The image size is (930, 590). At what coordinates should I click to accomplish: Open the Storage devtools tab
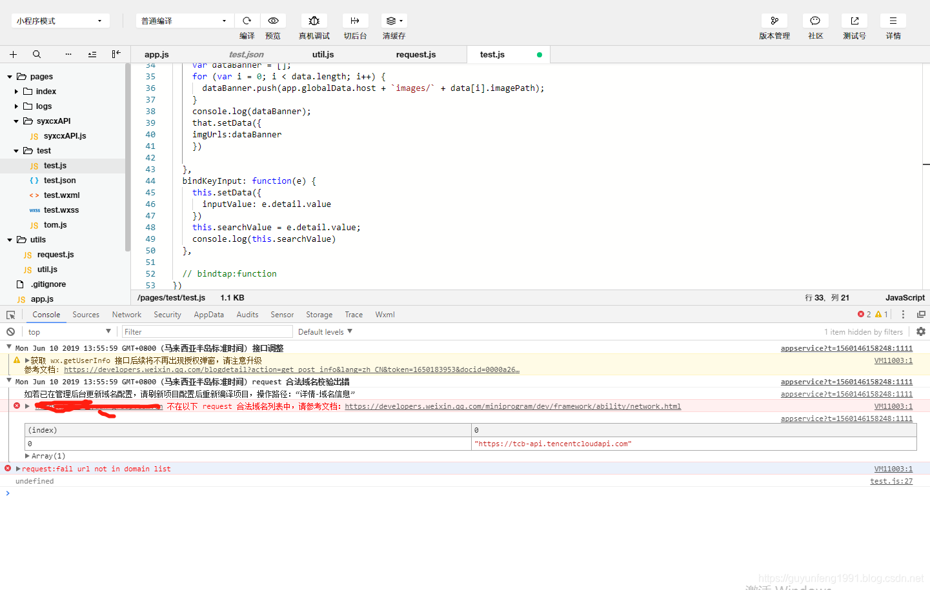click(319, 315)
